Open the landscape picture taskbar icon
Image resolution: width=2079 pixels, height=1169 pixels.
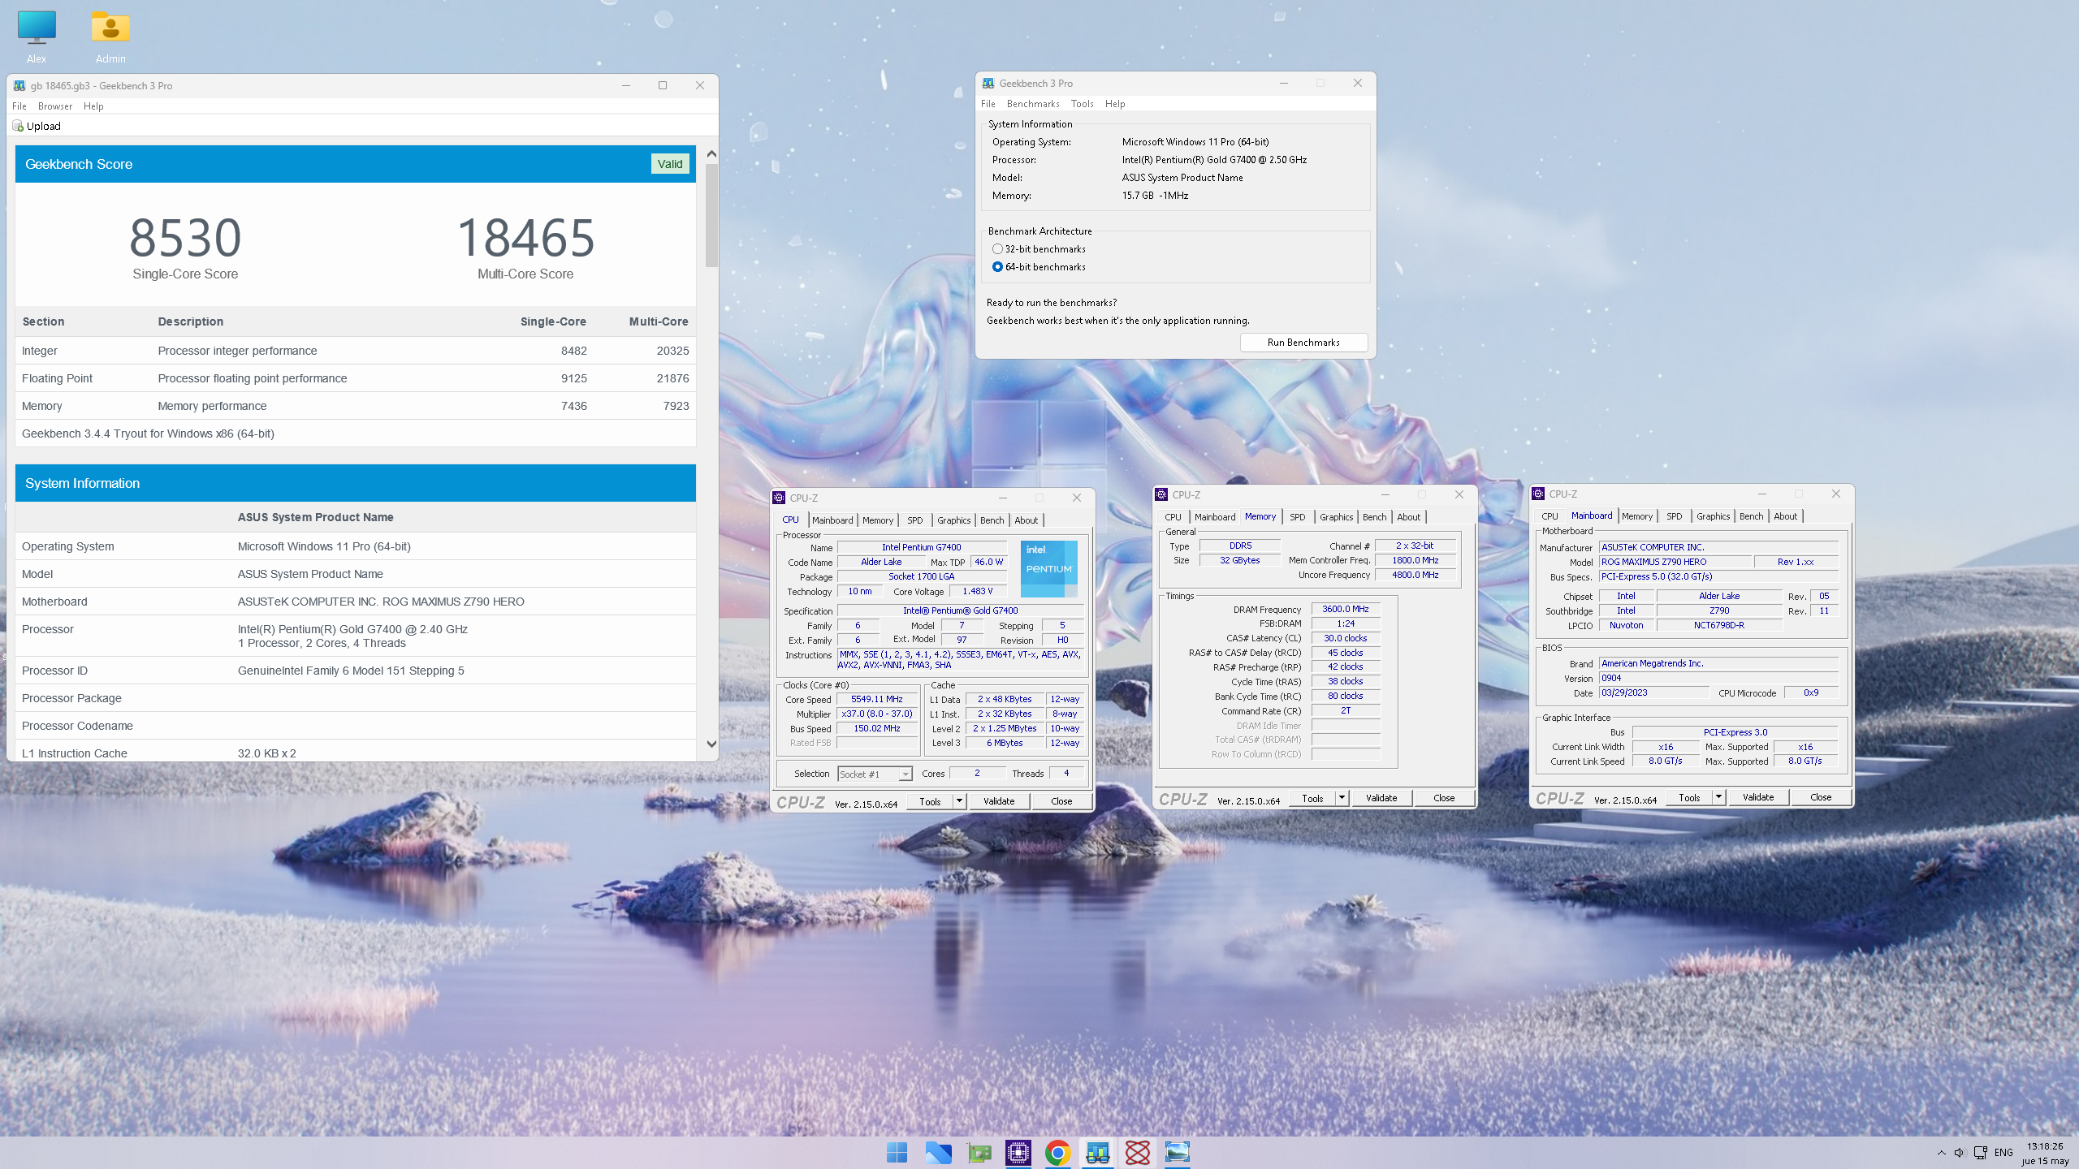1177,1152
